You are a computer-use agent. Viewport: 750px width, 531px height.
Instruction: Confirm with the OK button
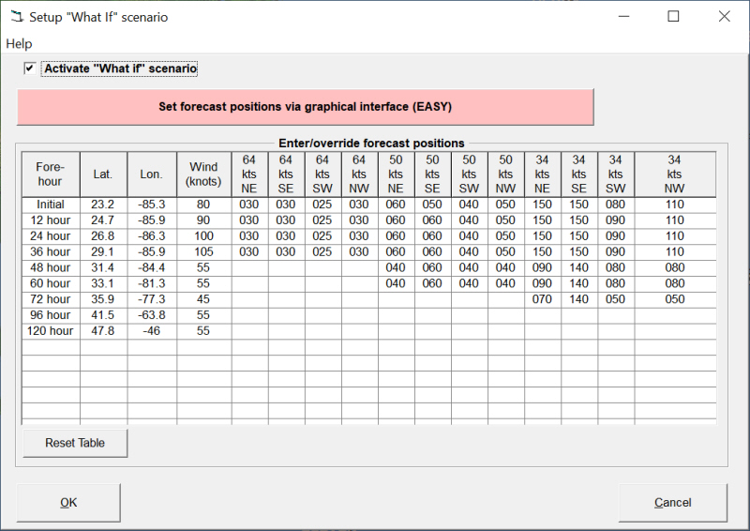point(68,503)
